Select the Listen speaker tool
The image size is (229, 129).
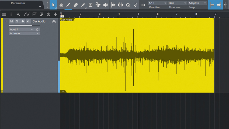point(105,5)
